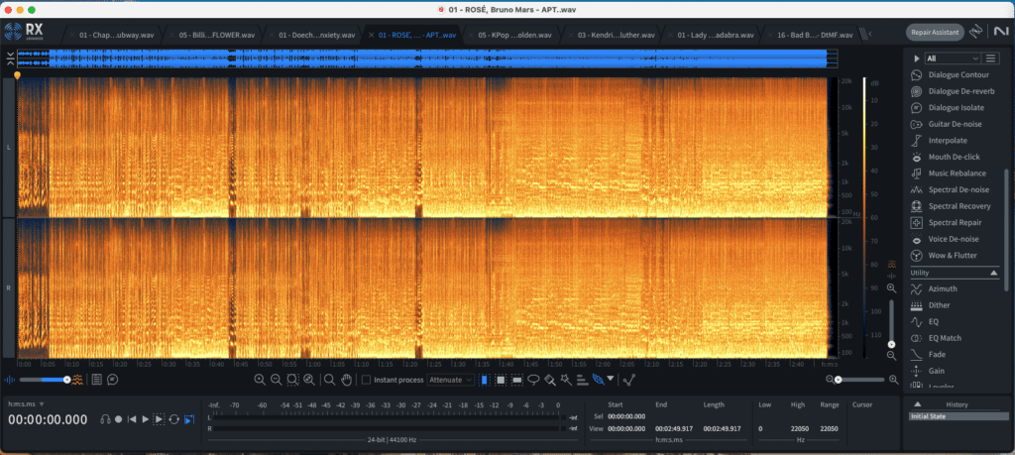This screenshot has width=1015, height=455.
Task: Select the Magic Wand selection tool
Action: pyautogui.click(x=566, y=380)
